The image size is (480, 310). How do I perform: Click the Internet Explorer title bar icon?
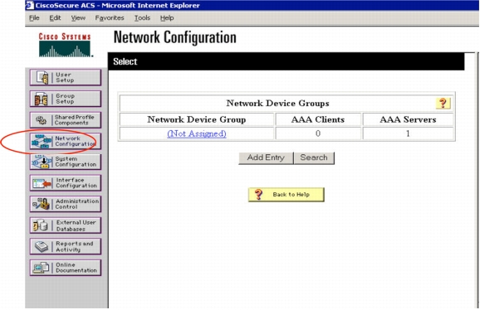[29, 5]
